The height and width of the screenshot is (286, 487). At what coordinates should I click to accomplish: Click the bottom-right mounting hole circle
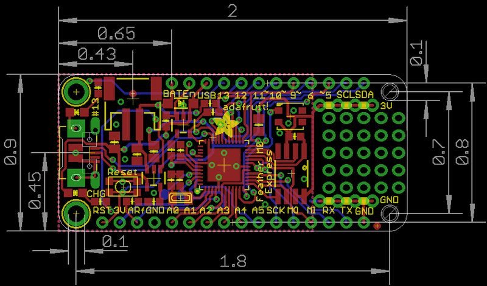[390, 214]
